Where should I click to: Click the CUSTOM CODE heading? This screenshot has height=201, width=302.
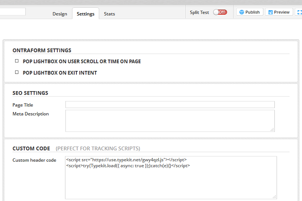point(31,149)
